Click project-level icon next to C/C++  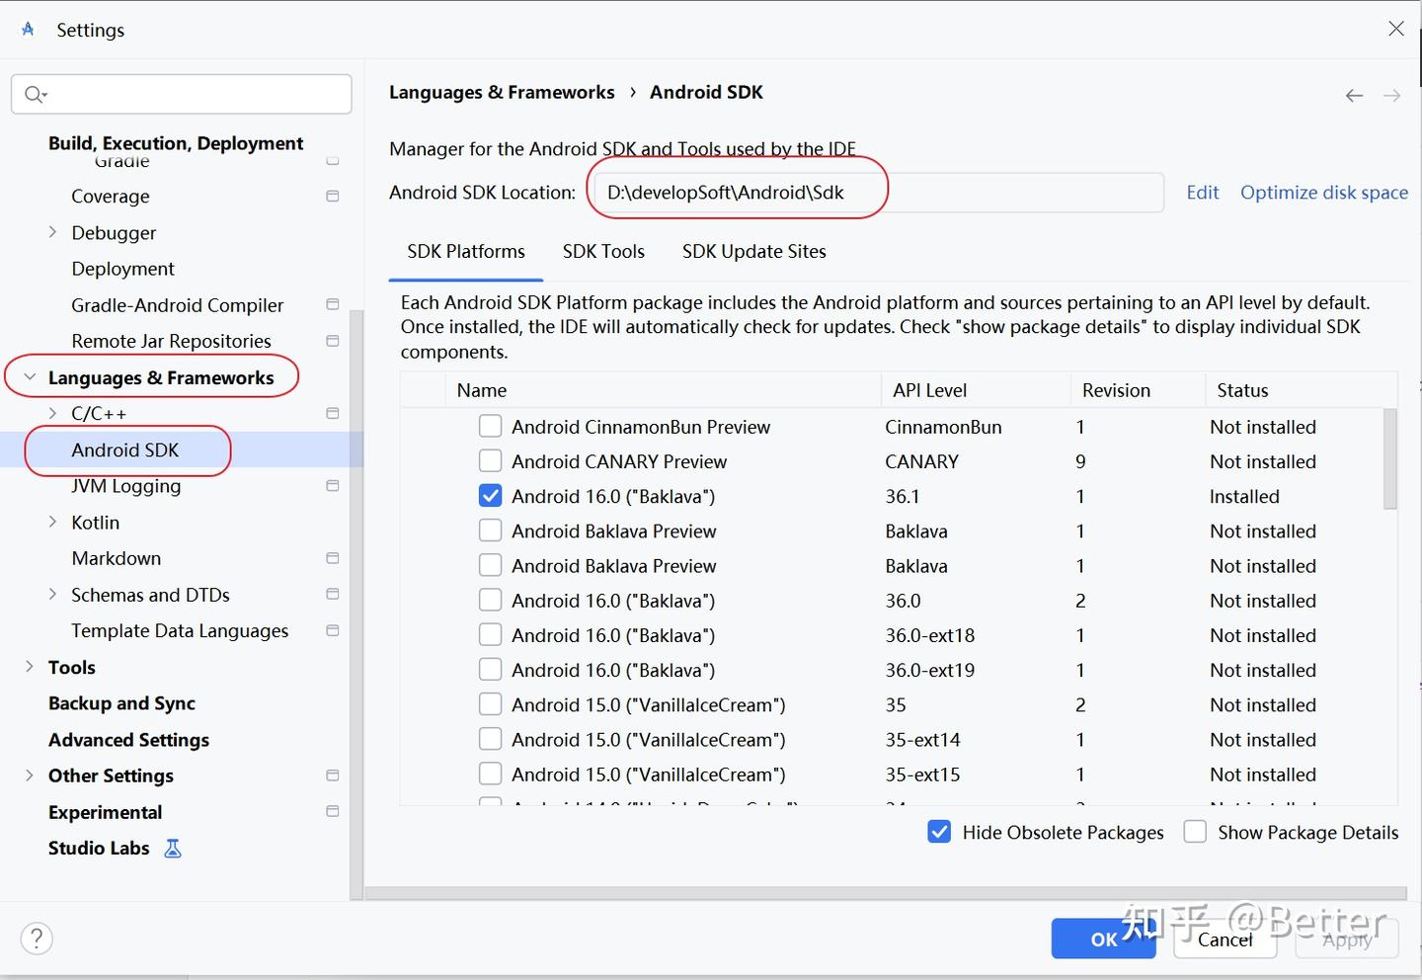coord(333,414)
